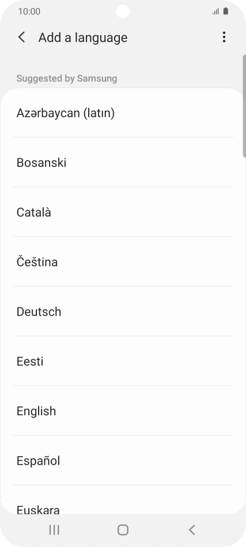Select Deutsch language

(x=123, y=311)
